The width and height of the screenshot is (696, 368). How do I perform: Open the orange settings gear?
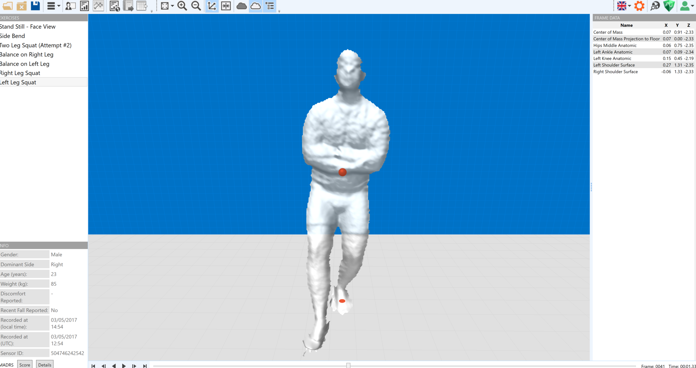639,6
